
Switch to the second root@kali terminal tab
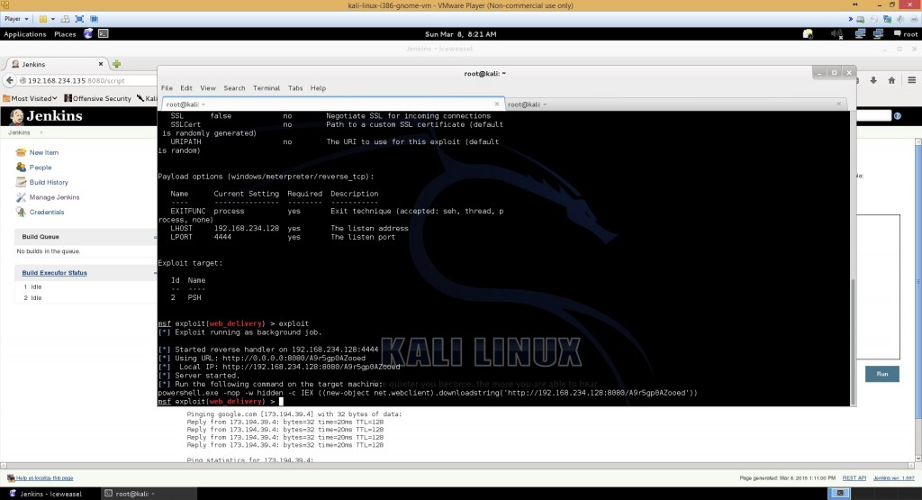tap(675, 105)
